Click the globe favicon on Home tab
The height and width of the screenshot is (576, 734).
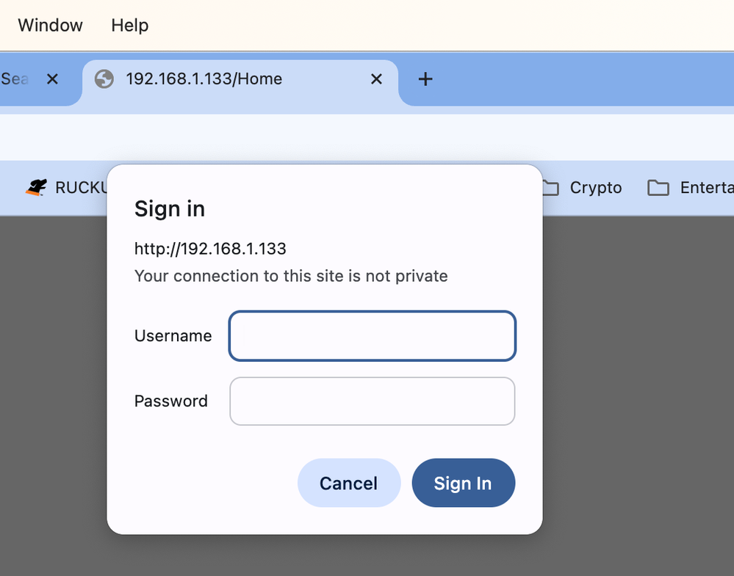tap(104, 79)
